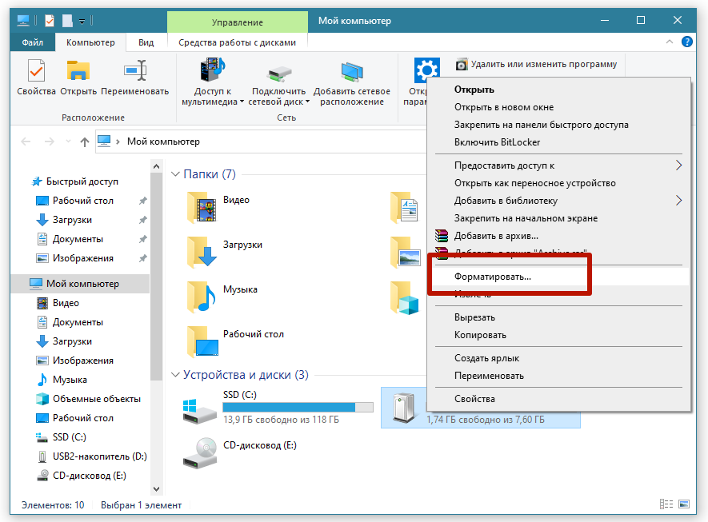Click Удалить или изменить программу
The width and height of the screenshot is (708, 522).
pyautogui.click(x=537, y=65)
